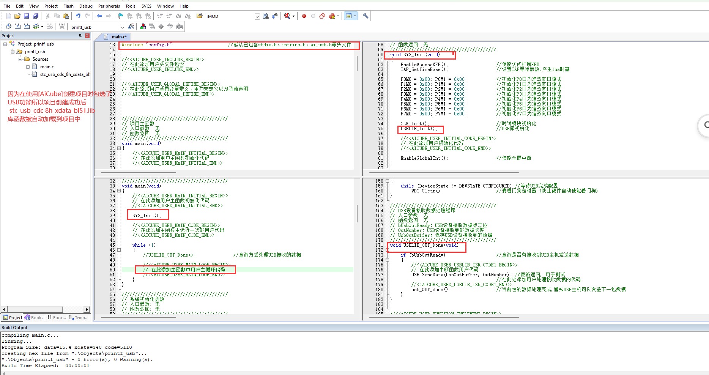Viewport: 709px width, 375px height.
Task: Close the Project panel with red X
Action: coord(87,36)
